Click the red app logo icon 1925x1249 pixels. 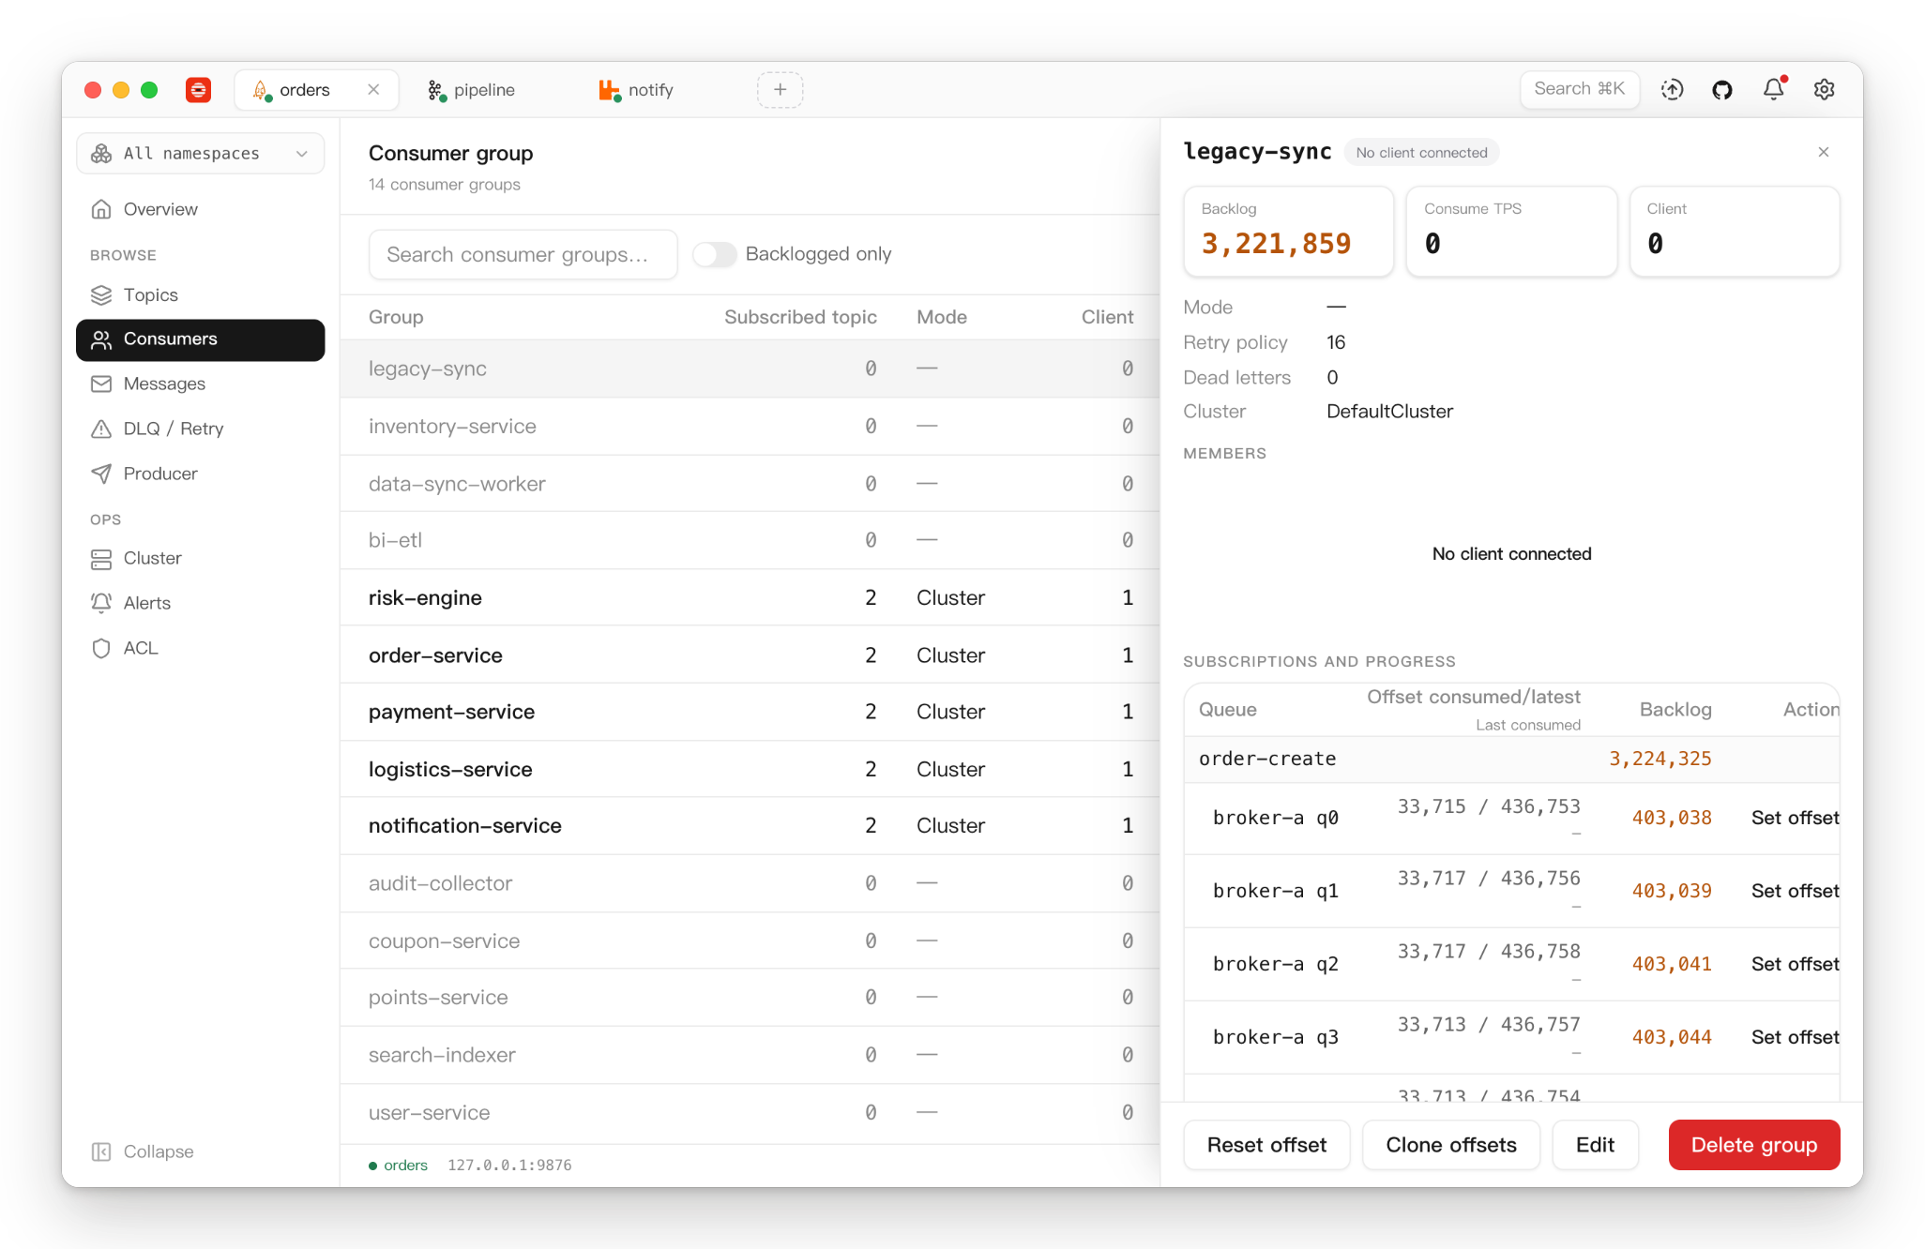pyautogui.click(x=198, y=90)
